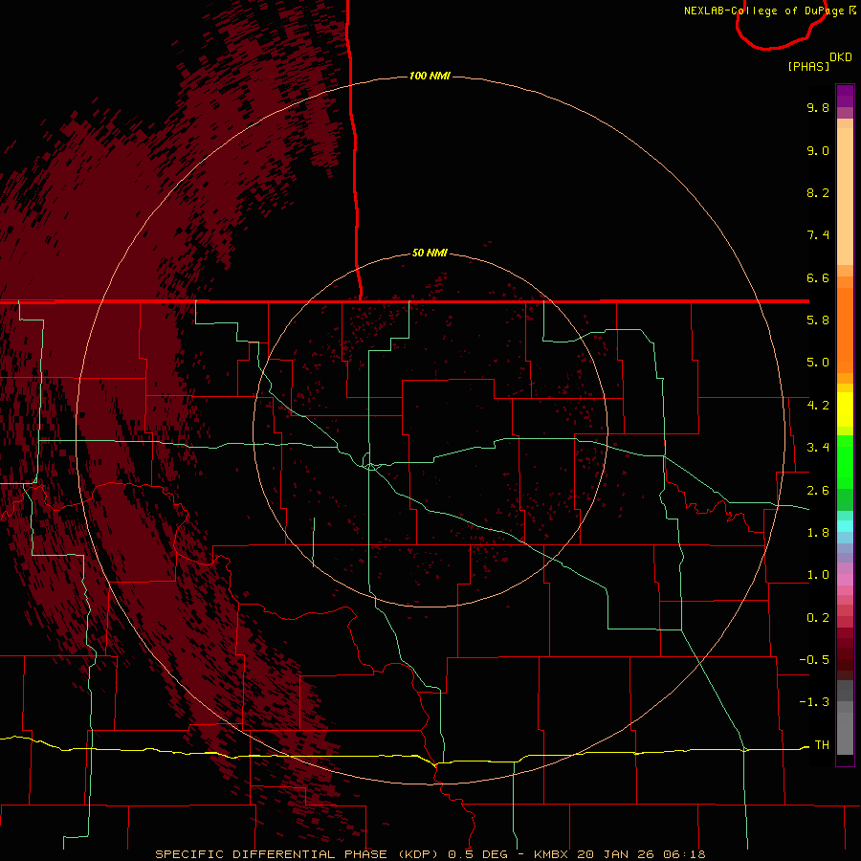This screenshot has height=861, width=861.
Task: Click the 5.0 scale value
Action: tap(818, 363)
